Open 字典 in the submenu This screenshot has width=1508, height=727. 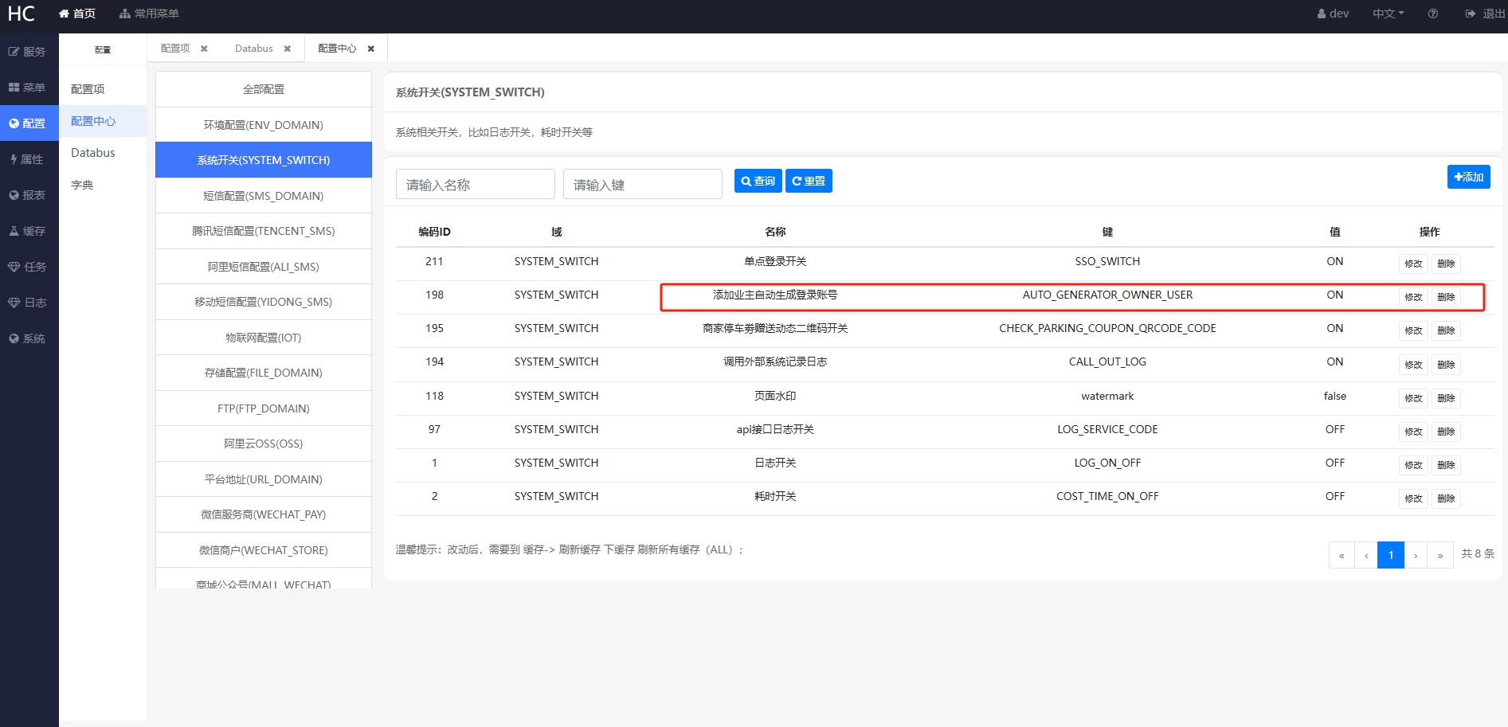(x=103, y=185)
